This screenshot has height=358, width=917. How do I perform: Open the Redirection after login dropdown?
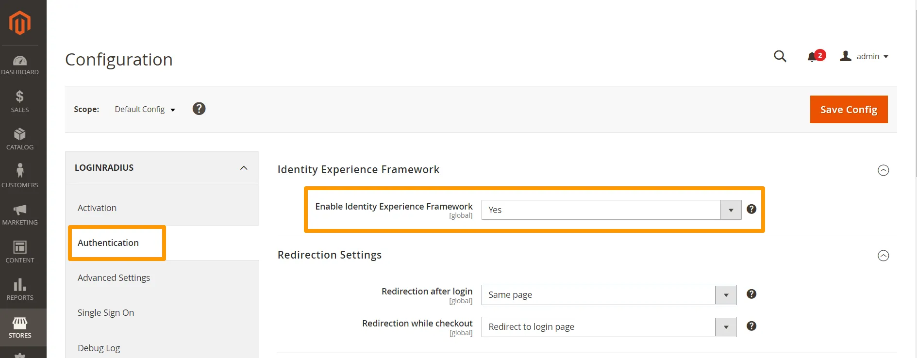pyautogui.click(x=608, y=295)
